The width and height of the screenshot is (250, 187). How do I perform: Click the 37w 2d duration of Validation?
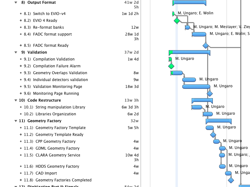click(132, 52)
